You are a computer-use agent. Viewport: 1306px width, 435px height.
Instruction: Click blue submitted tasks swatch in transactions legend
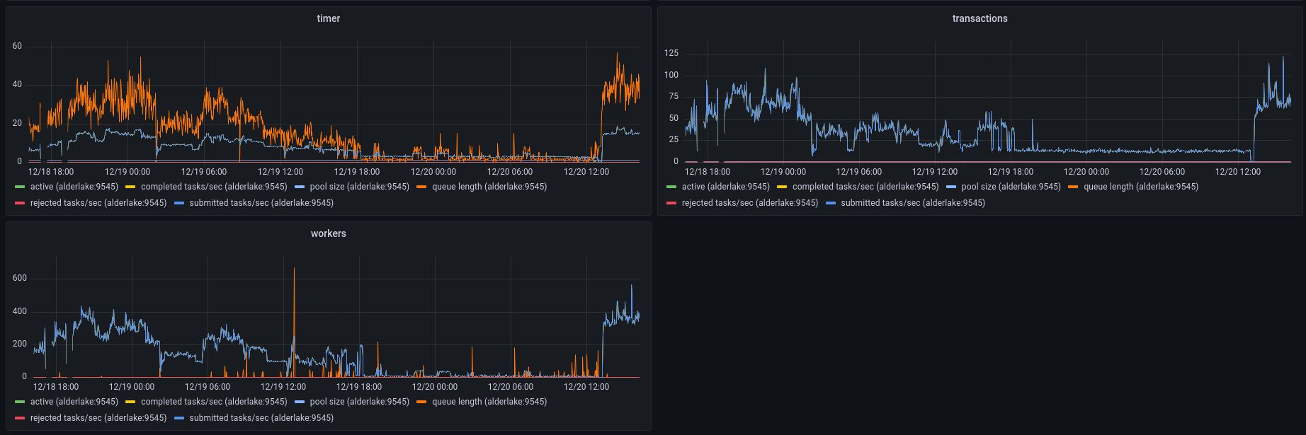point(831,203)
